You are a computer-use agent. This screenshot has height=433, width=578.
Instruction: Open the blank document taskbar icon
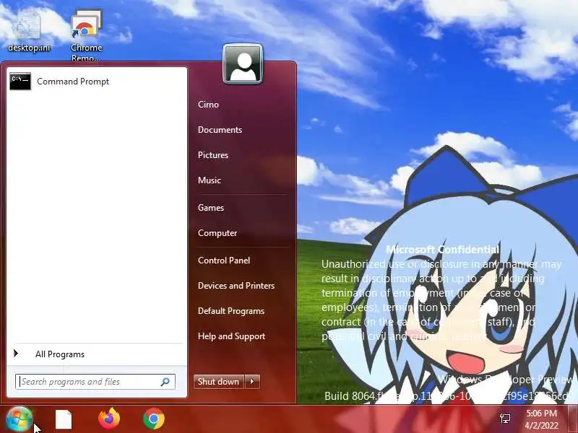(64, 419)
